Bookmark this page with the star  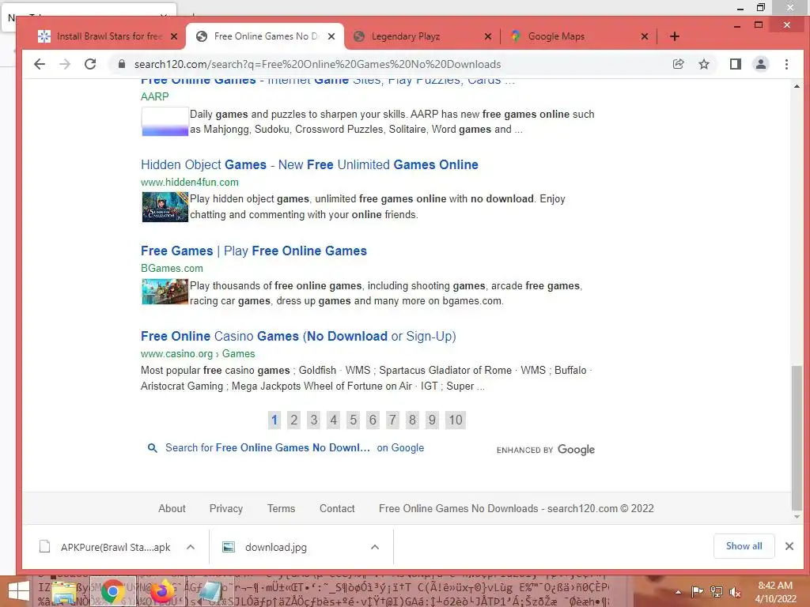point(703,64)
